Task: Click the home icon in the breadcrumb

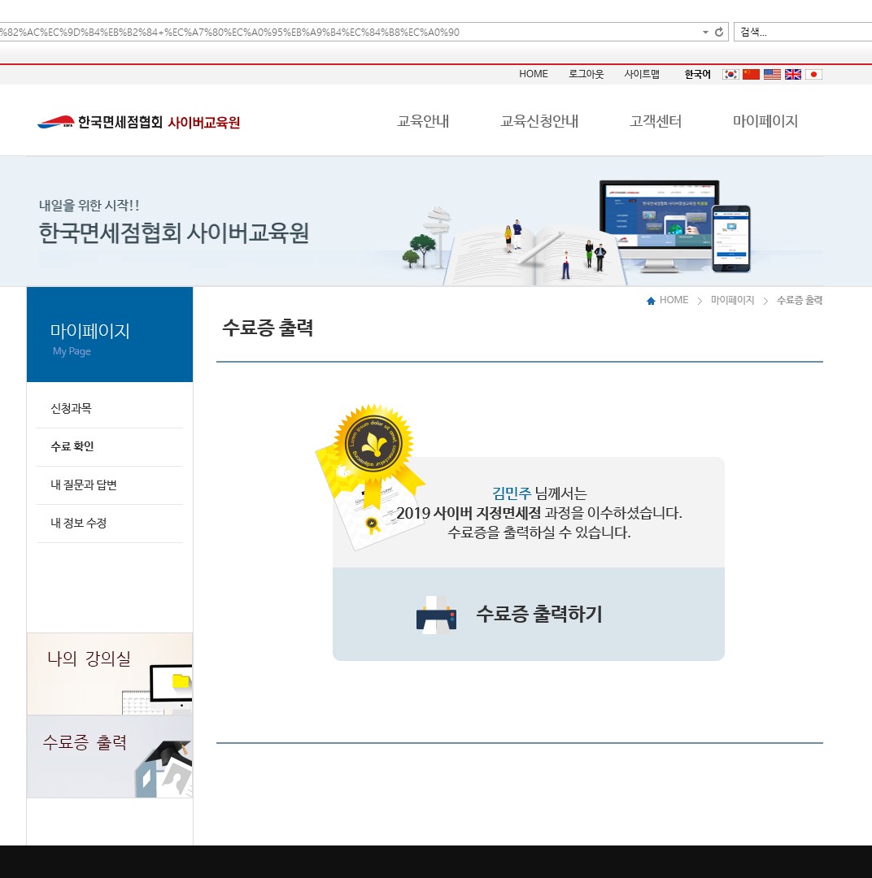Action: pyautogui.click(x=651, y=301)
